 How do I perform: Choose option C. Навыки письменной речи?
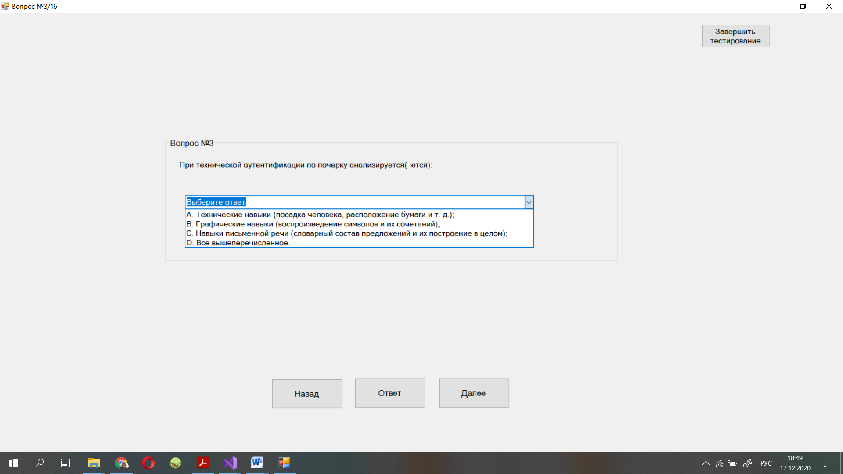(x=359, y=233)
